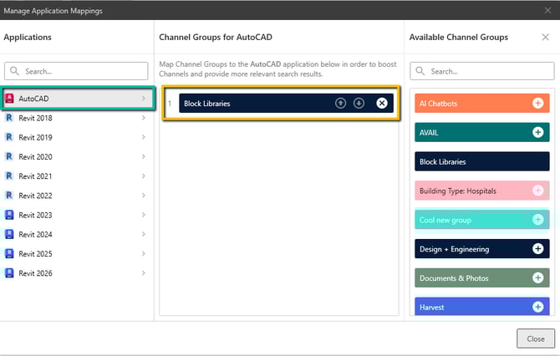Add Documents & Photos channel group
The height and width of the screenshot is (356, 560).
point(537,278)
